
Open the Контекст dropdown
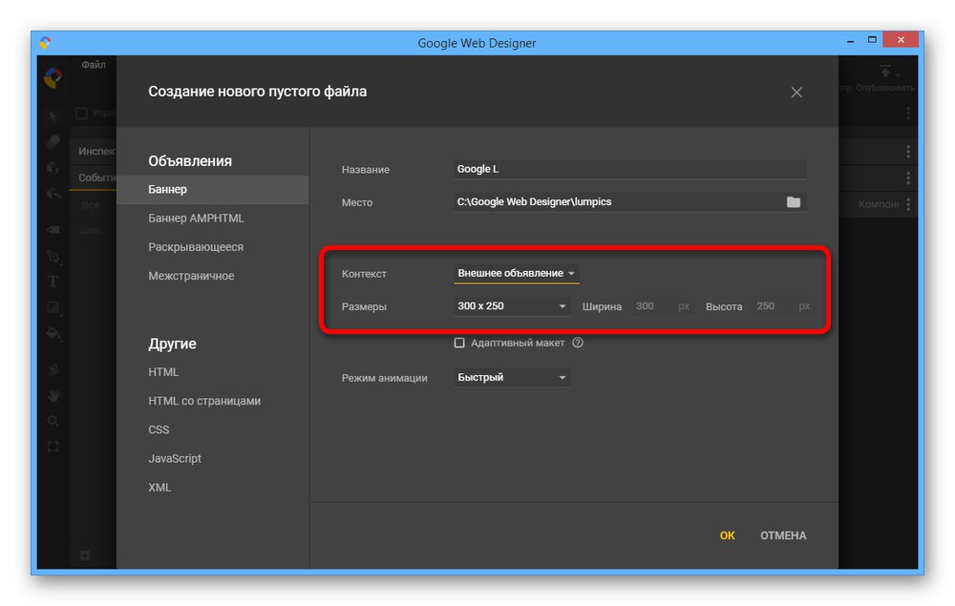517,274
